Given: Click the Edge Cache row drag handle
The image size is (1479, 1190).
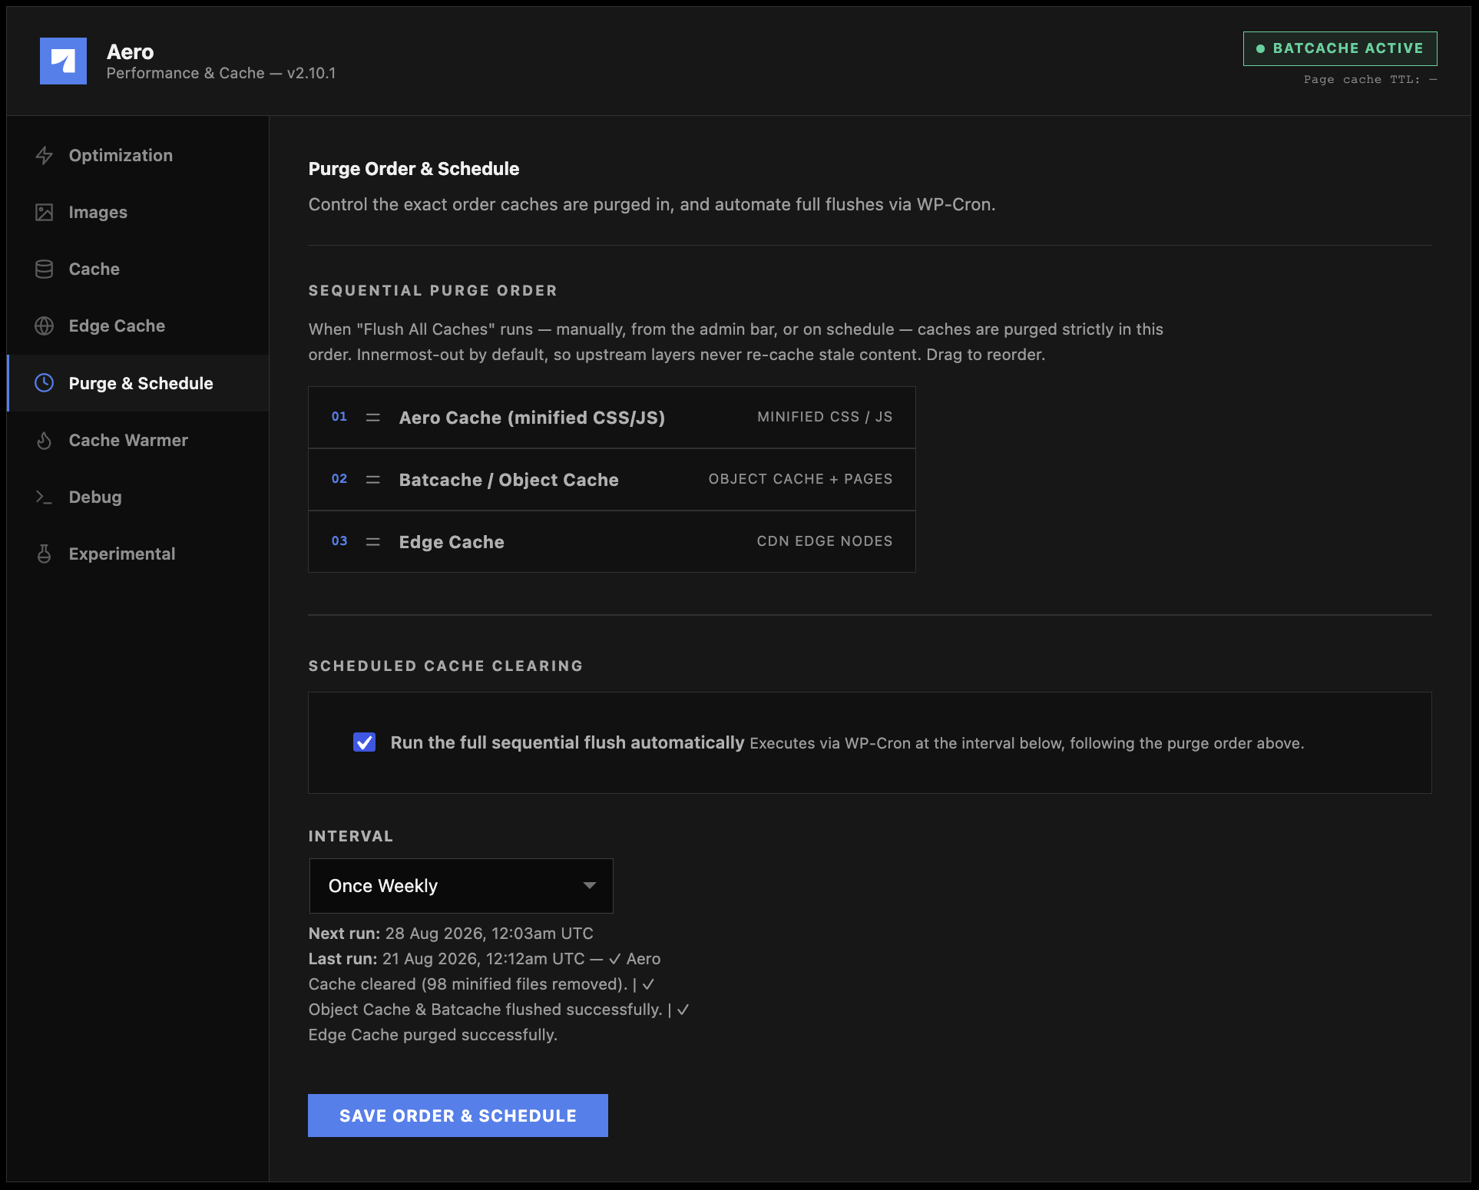Looking at the screenshot, I should click(373, 542).
